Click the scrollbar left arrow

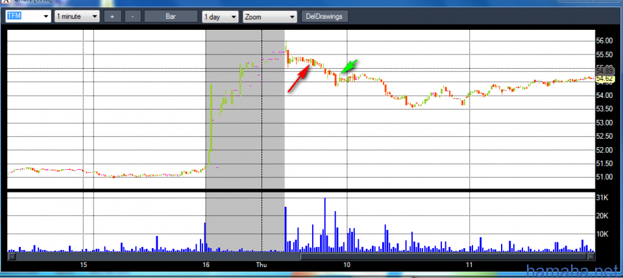(11, 257)
